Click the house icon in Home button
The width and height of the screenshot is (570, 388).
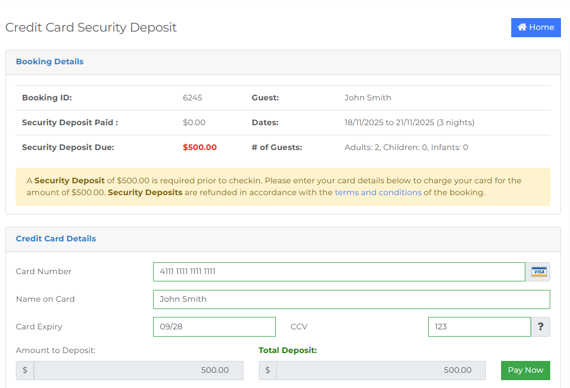[522, 27]
